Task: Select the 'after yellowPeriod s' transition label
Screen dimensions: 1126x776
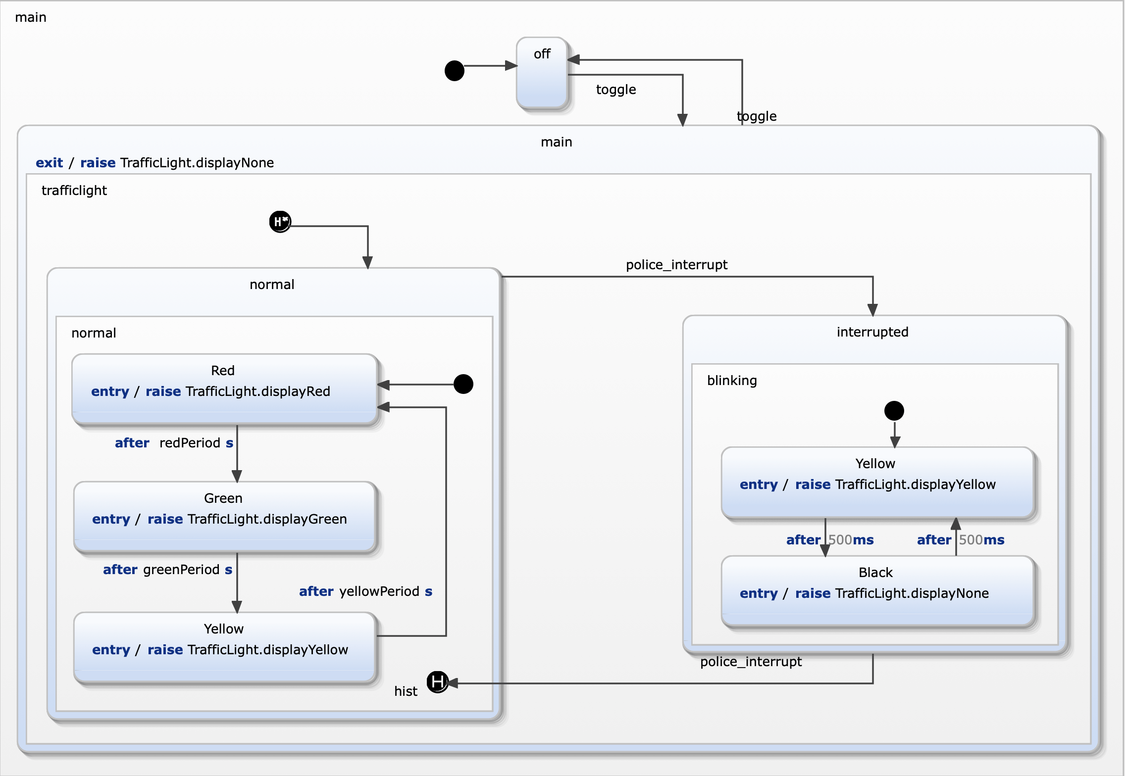Action: pos(365,591)
